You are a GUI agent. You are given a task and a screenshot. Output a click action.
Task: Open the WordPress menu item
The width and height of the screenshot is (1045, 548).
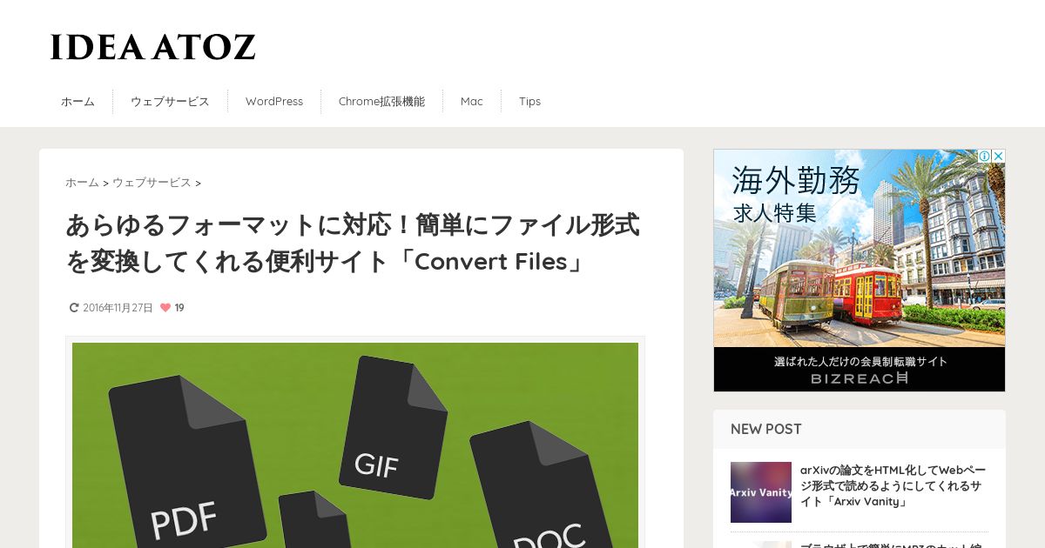[x=274, y=102]
